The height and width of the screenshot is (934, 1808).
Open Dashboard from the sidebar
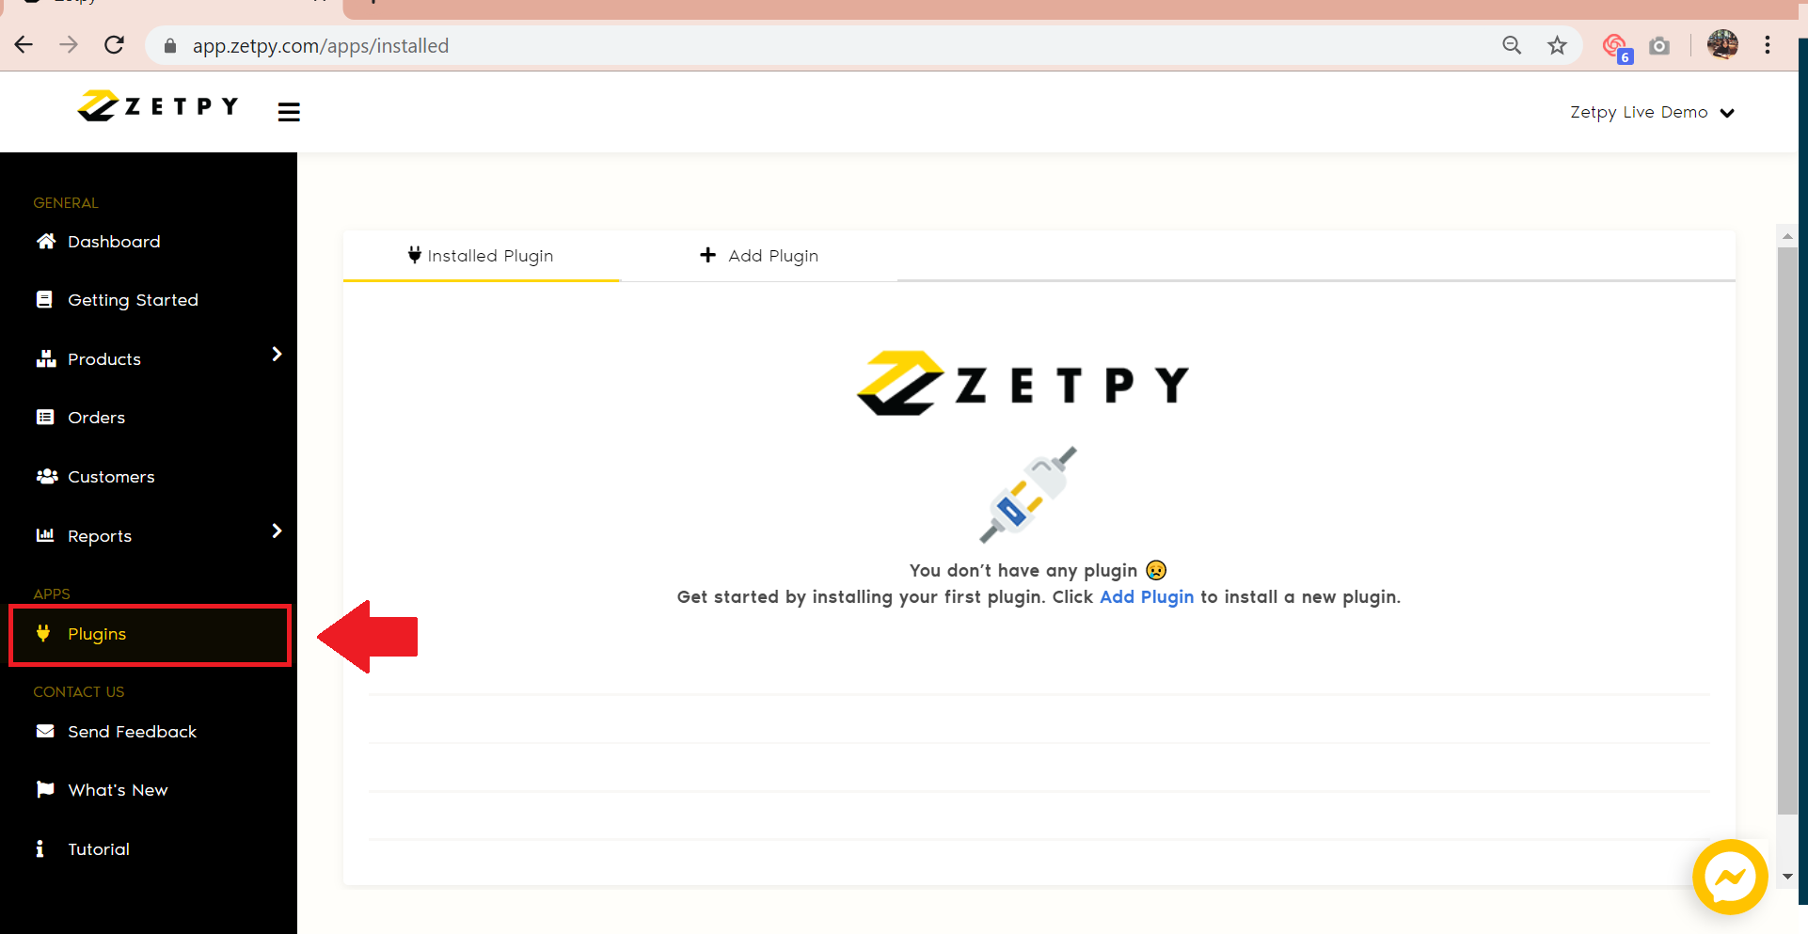[x=114, y=242]
